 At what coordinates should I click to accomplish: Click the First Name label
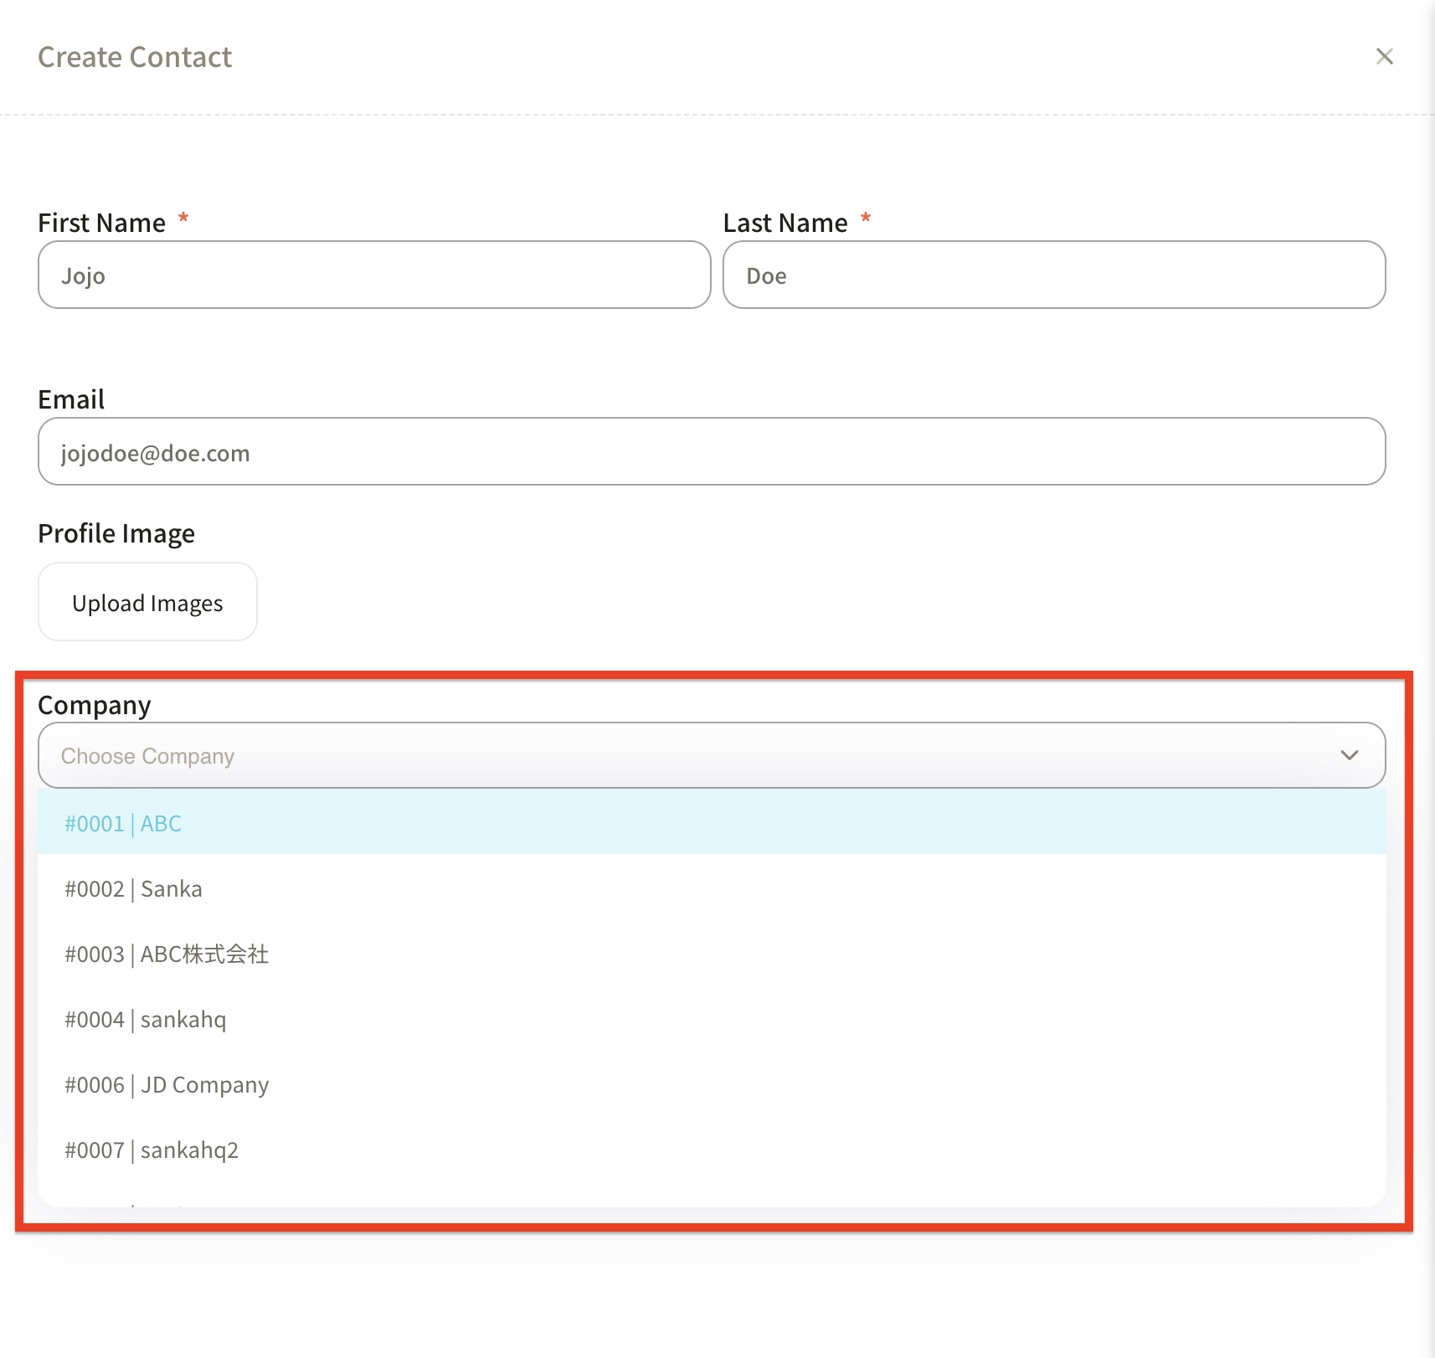102,223
